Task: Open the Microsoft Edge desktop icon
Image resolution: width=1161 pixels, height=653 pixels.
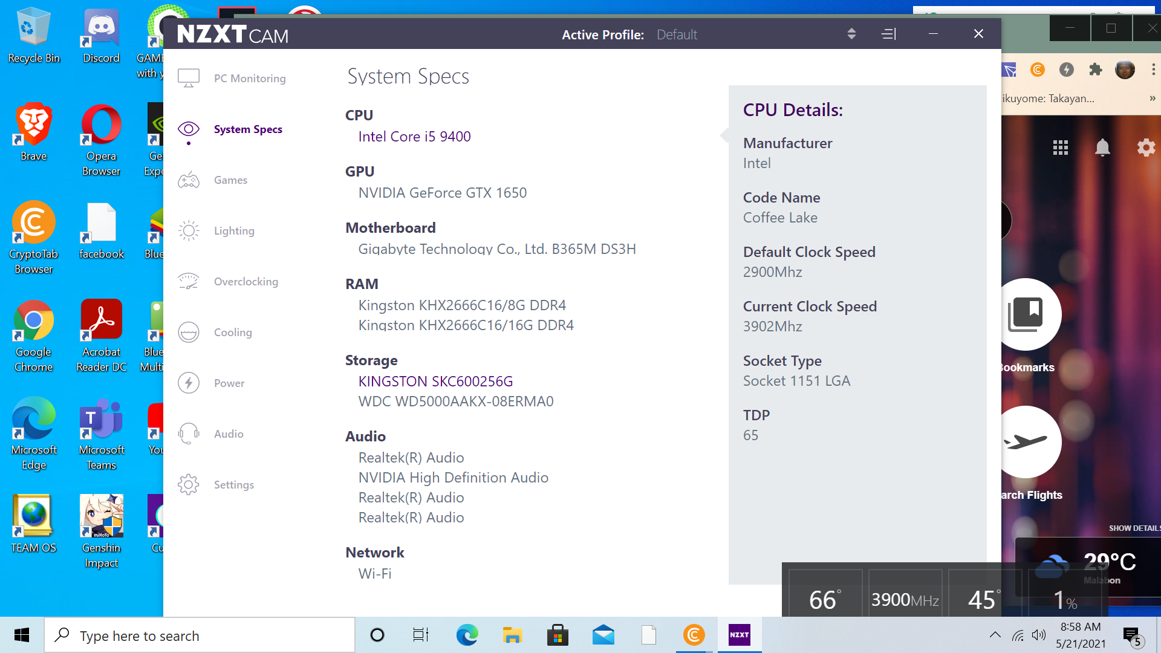Action: tap(34, 434)
